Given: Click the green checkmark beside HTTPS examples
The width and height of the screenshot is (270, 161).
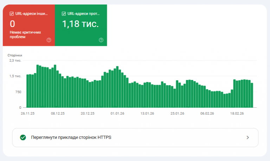Looking at the screenshot, I should coord(23,137).
